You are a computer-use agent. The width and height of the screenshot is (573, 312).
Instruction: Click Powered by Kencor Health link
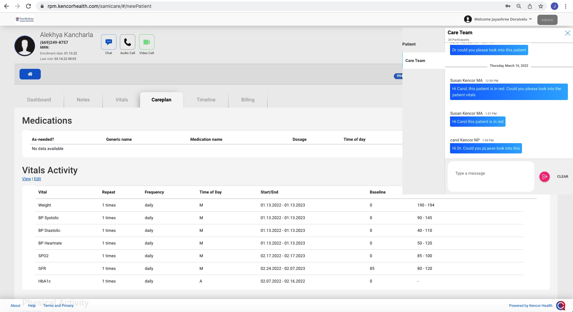531,305
